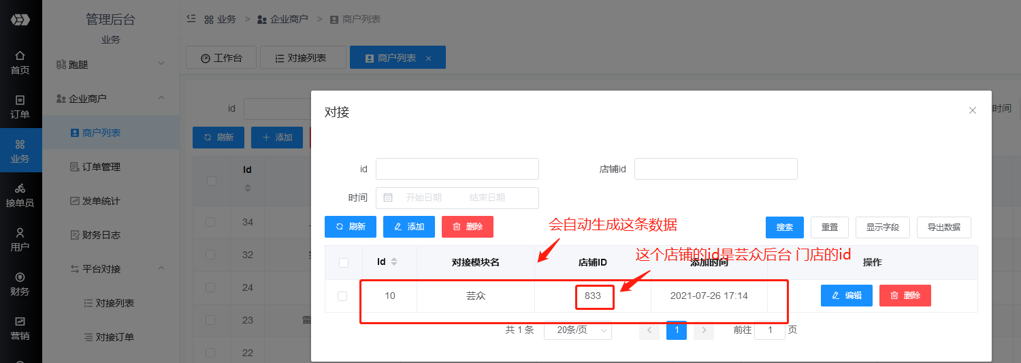Select the header checkbox in the dialog table
Screen dimensions: 1021x363
(344, 263)
